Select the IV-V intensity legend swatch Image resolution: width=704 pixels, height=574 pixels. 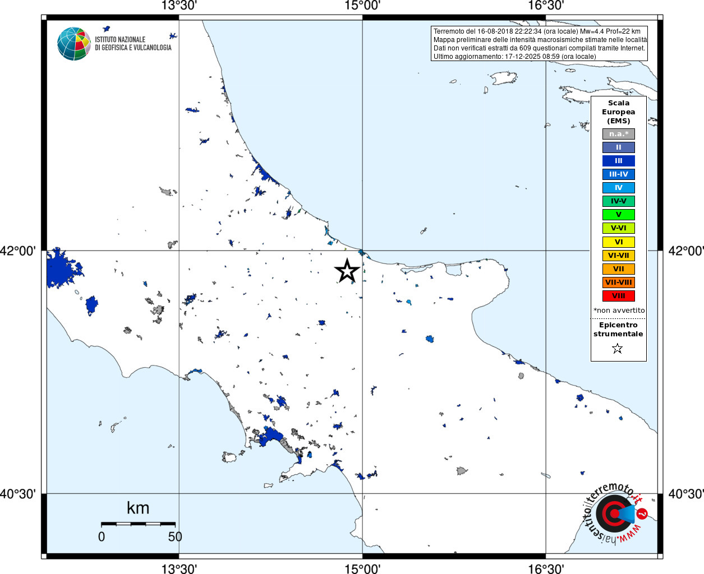pos(619,201)
